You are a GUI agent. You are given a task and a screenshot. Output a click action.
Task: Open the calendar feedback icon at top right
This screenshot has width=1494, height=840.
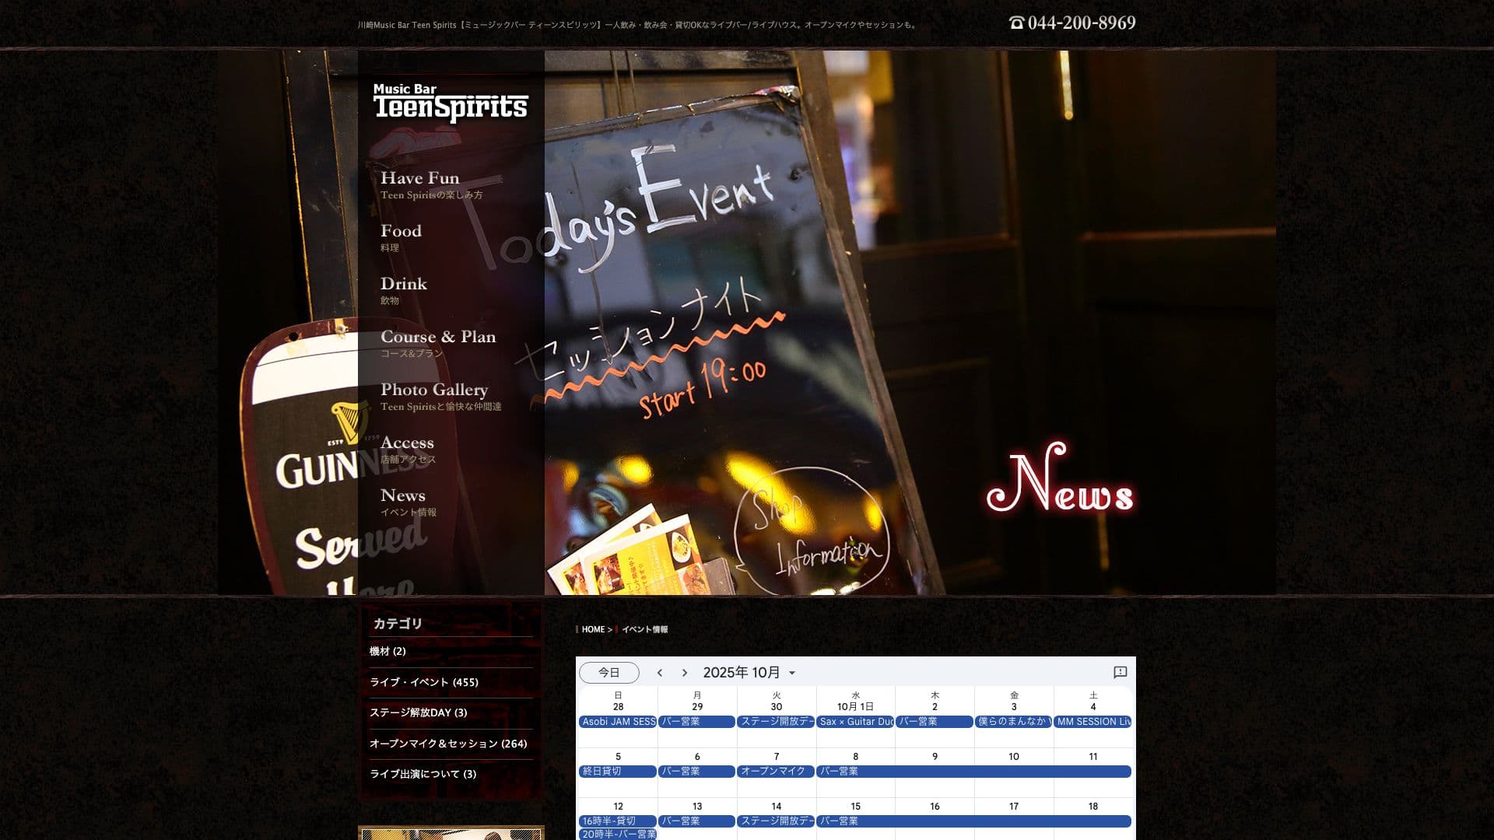tap(1119, 672)
